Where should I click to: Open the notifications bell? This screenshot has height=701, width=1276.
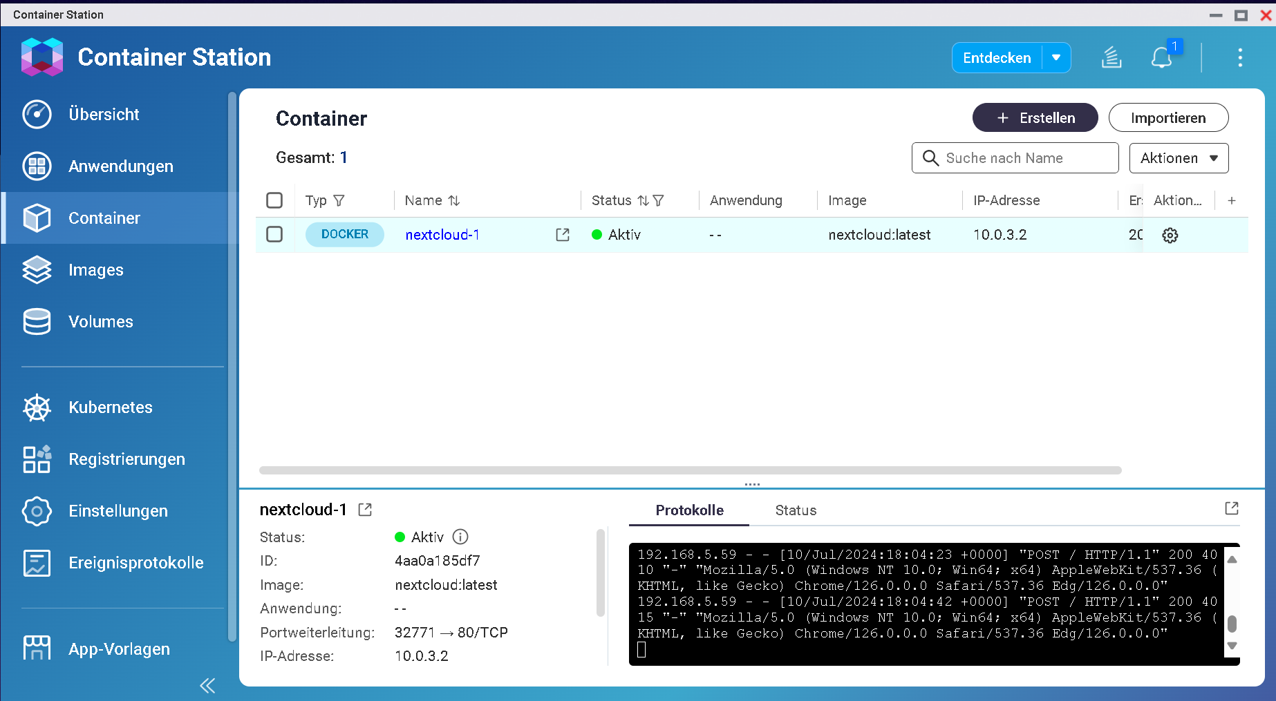pyautogui.click(x=1161, y=58)
